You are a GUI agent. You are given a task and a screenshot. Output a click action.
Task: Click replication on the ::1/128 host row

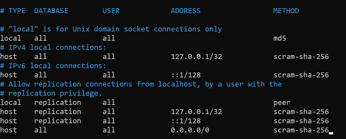pos(58,121)
